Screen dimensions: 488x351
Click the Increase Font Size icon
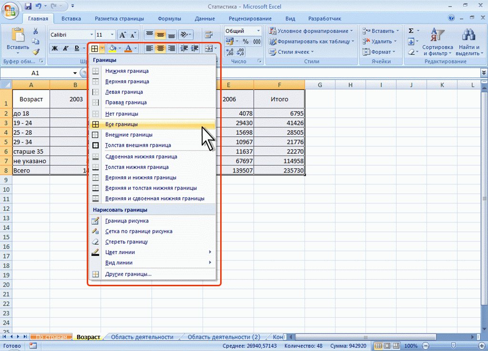click(x=122, y=35)
